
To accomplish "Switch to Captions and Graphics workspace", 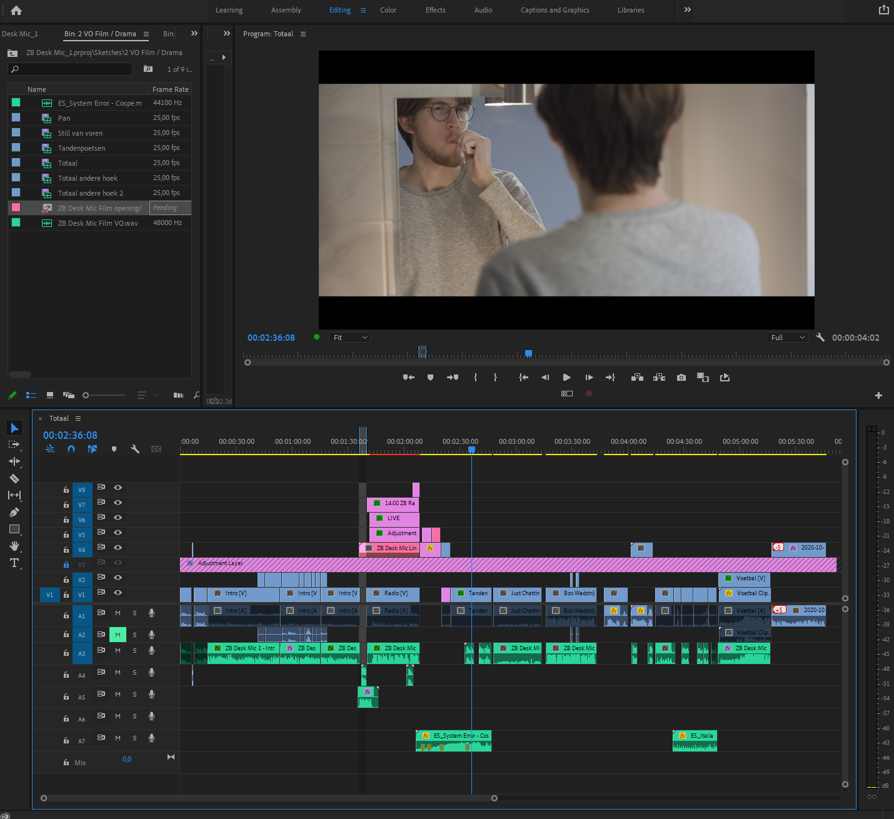I will [555, 10].
